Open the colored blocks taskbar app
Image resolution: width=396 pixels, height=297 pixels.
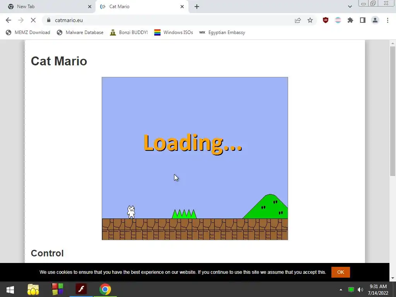[57, 289]
